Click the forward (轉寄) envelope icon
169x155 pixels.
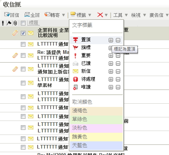point(47,15)
